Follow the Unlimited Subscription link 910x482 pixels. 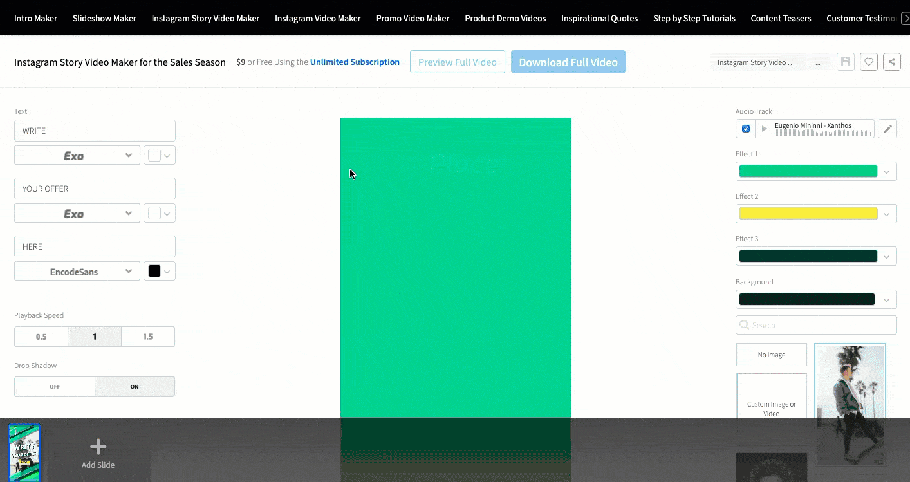click(x=355, y=62)
